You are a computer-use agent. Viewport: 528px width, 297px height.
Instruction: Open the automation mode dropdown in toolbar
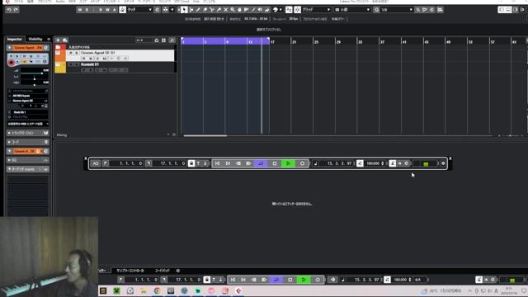136,10
